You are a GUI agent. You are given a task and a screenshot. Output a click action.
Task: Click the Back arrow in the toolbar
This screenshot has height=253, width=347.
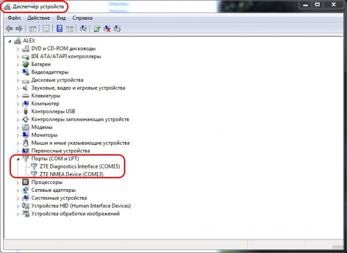(x=9, y=29)
